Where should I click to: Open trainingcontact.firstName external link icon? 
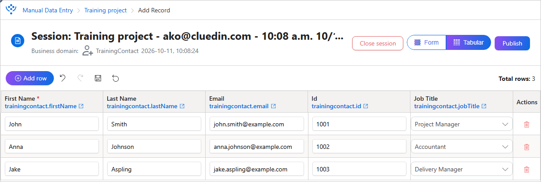pos(80,106)
